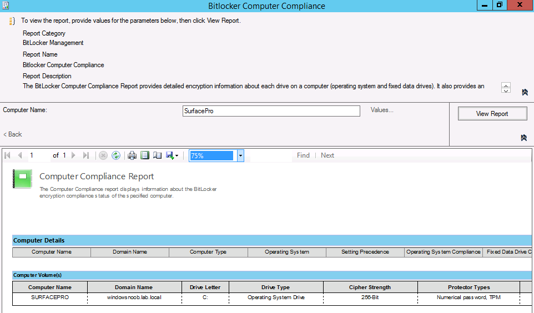534x313 pixels.
Task: Edit the Computer Name field
Action: pos(271,111)
